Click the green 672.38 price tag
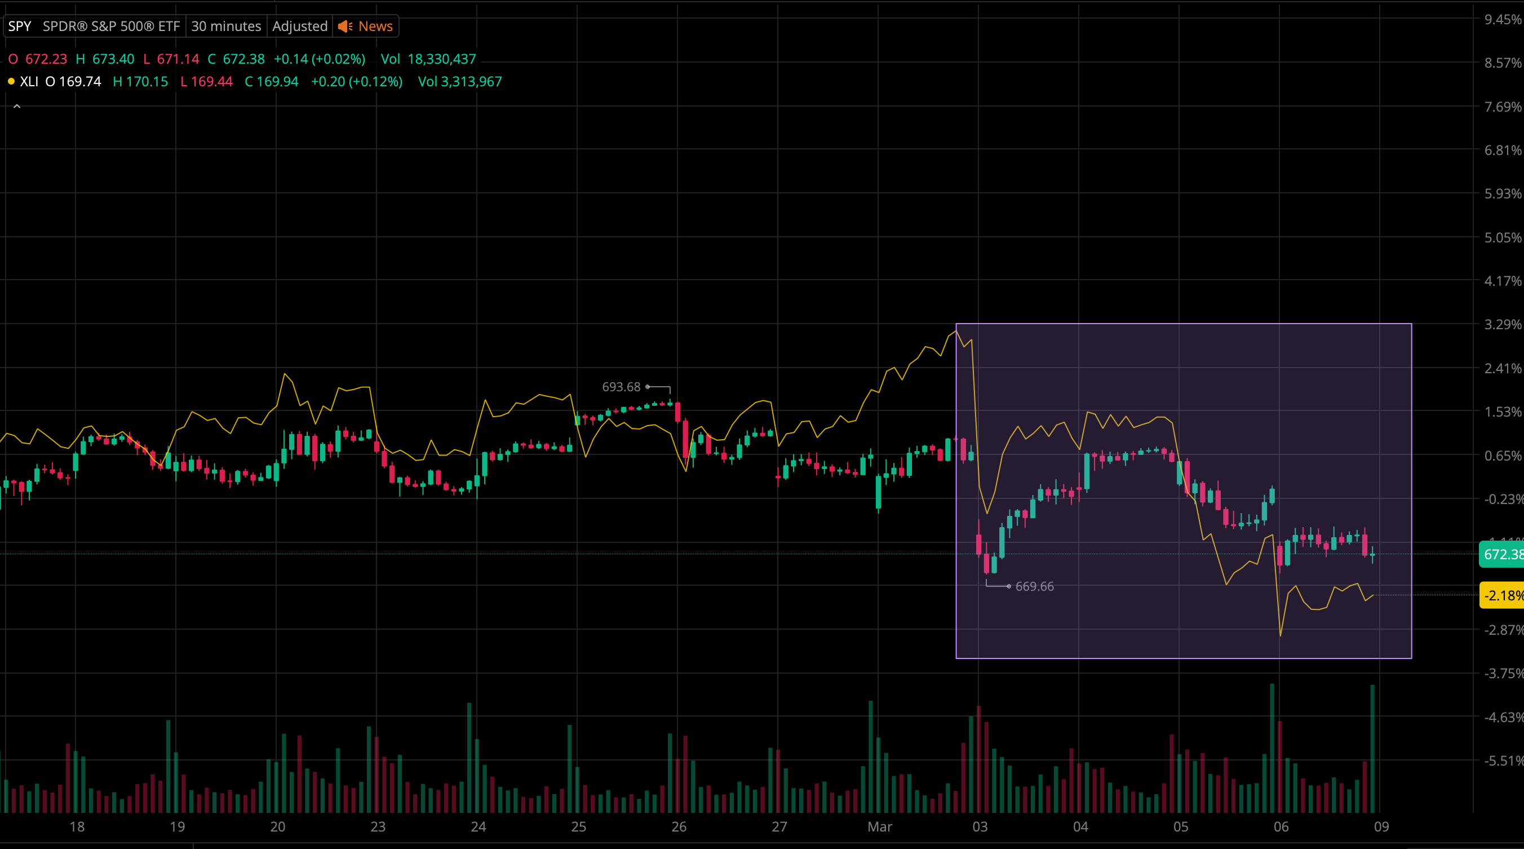The width and height of the screenshot is (1524, 849). (1501, 554)
